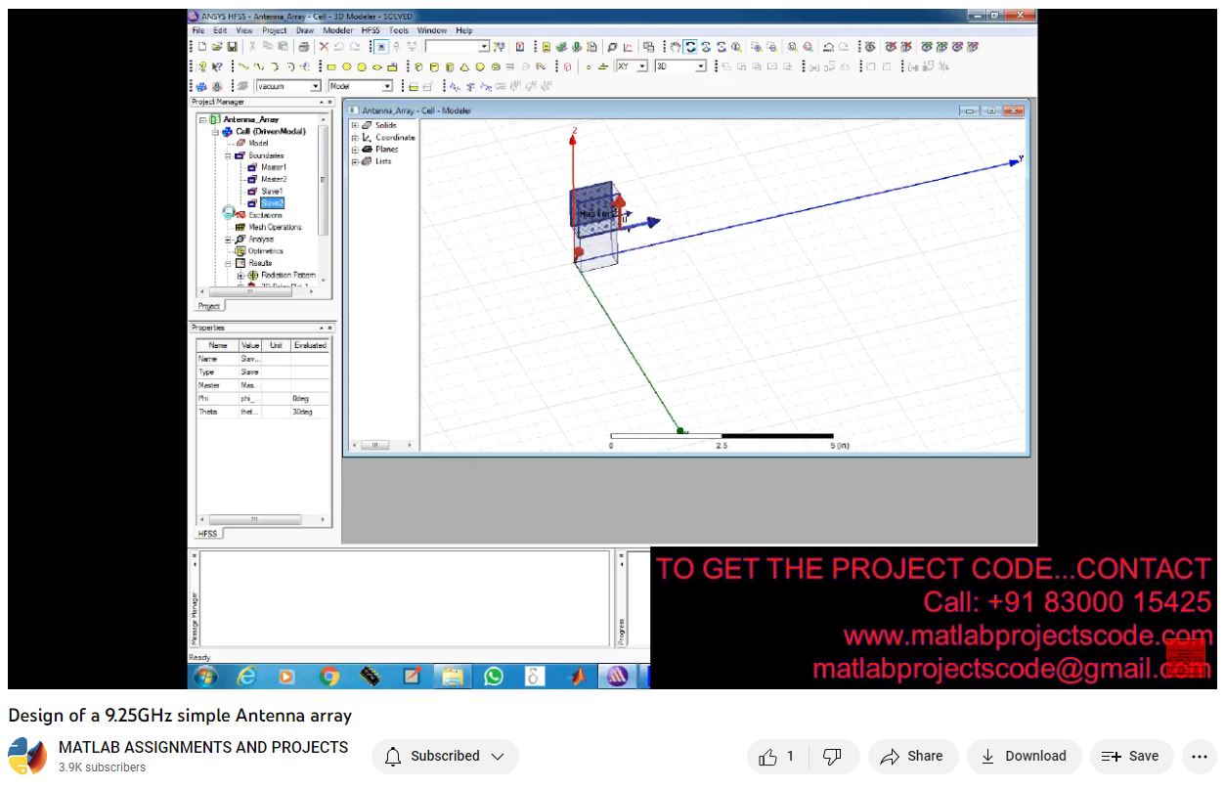1225x789 pixels.
Task: Select the Pan hand view tool
Action: tap(675, 47)
